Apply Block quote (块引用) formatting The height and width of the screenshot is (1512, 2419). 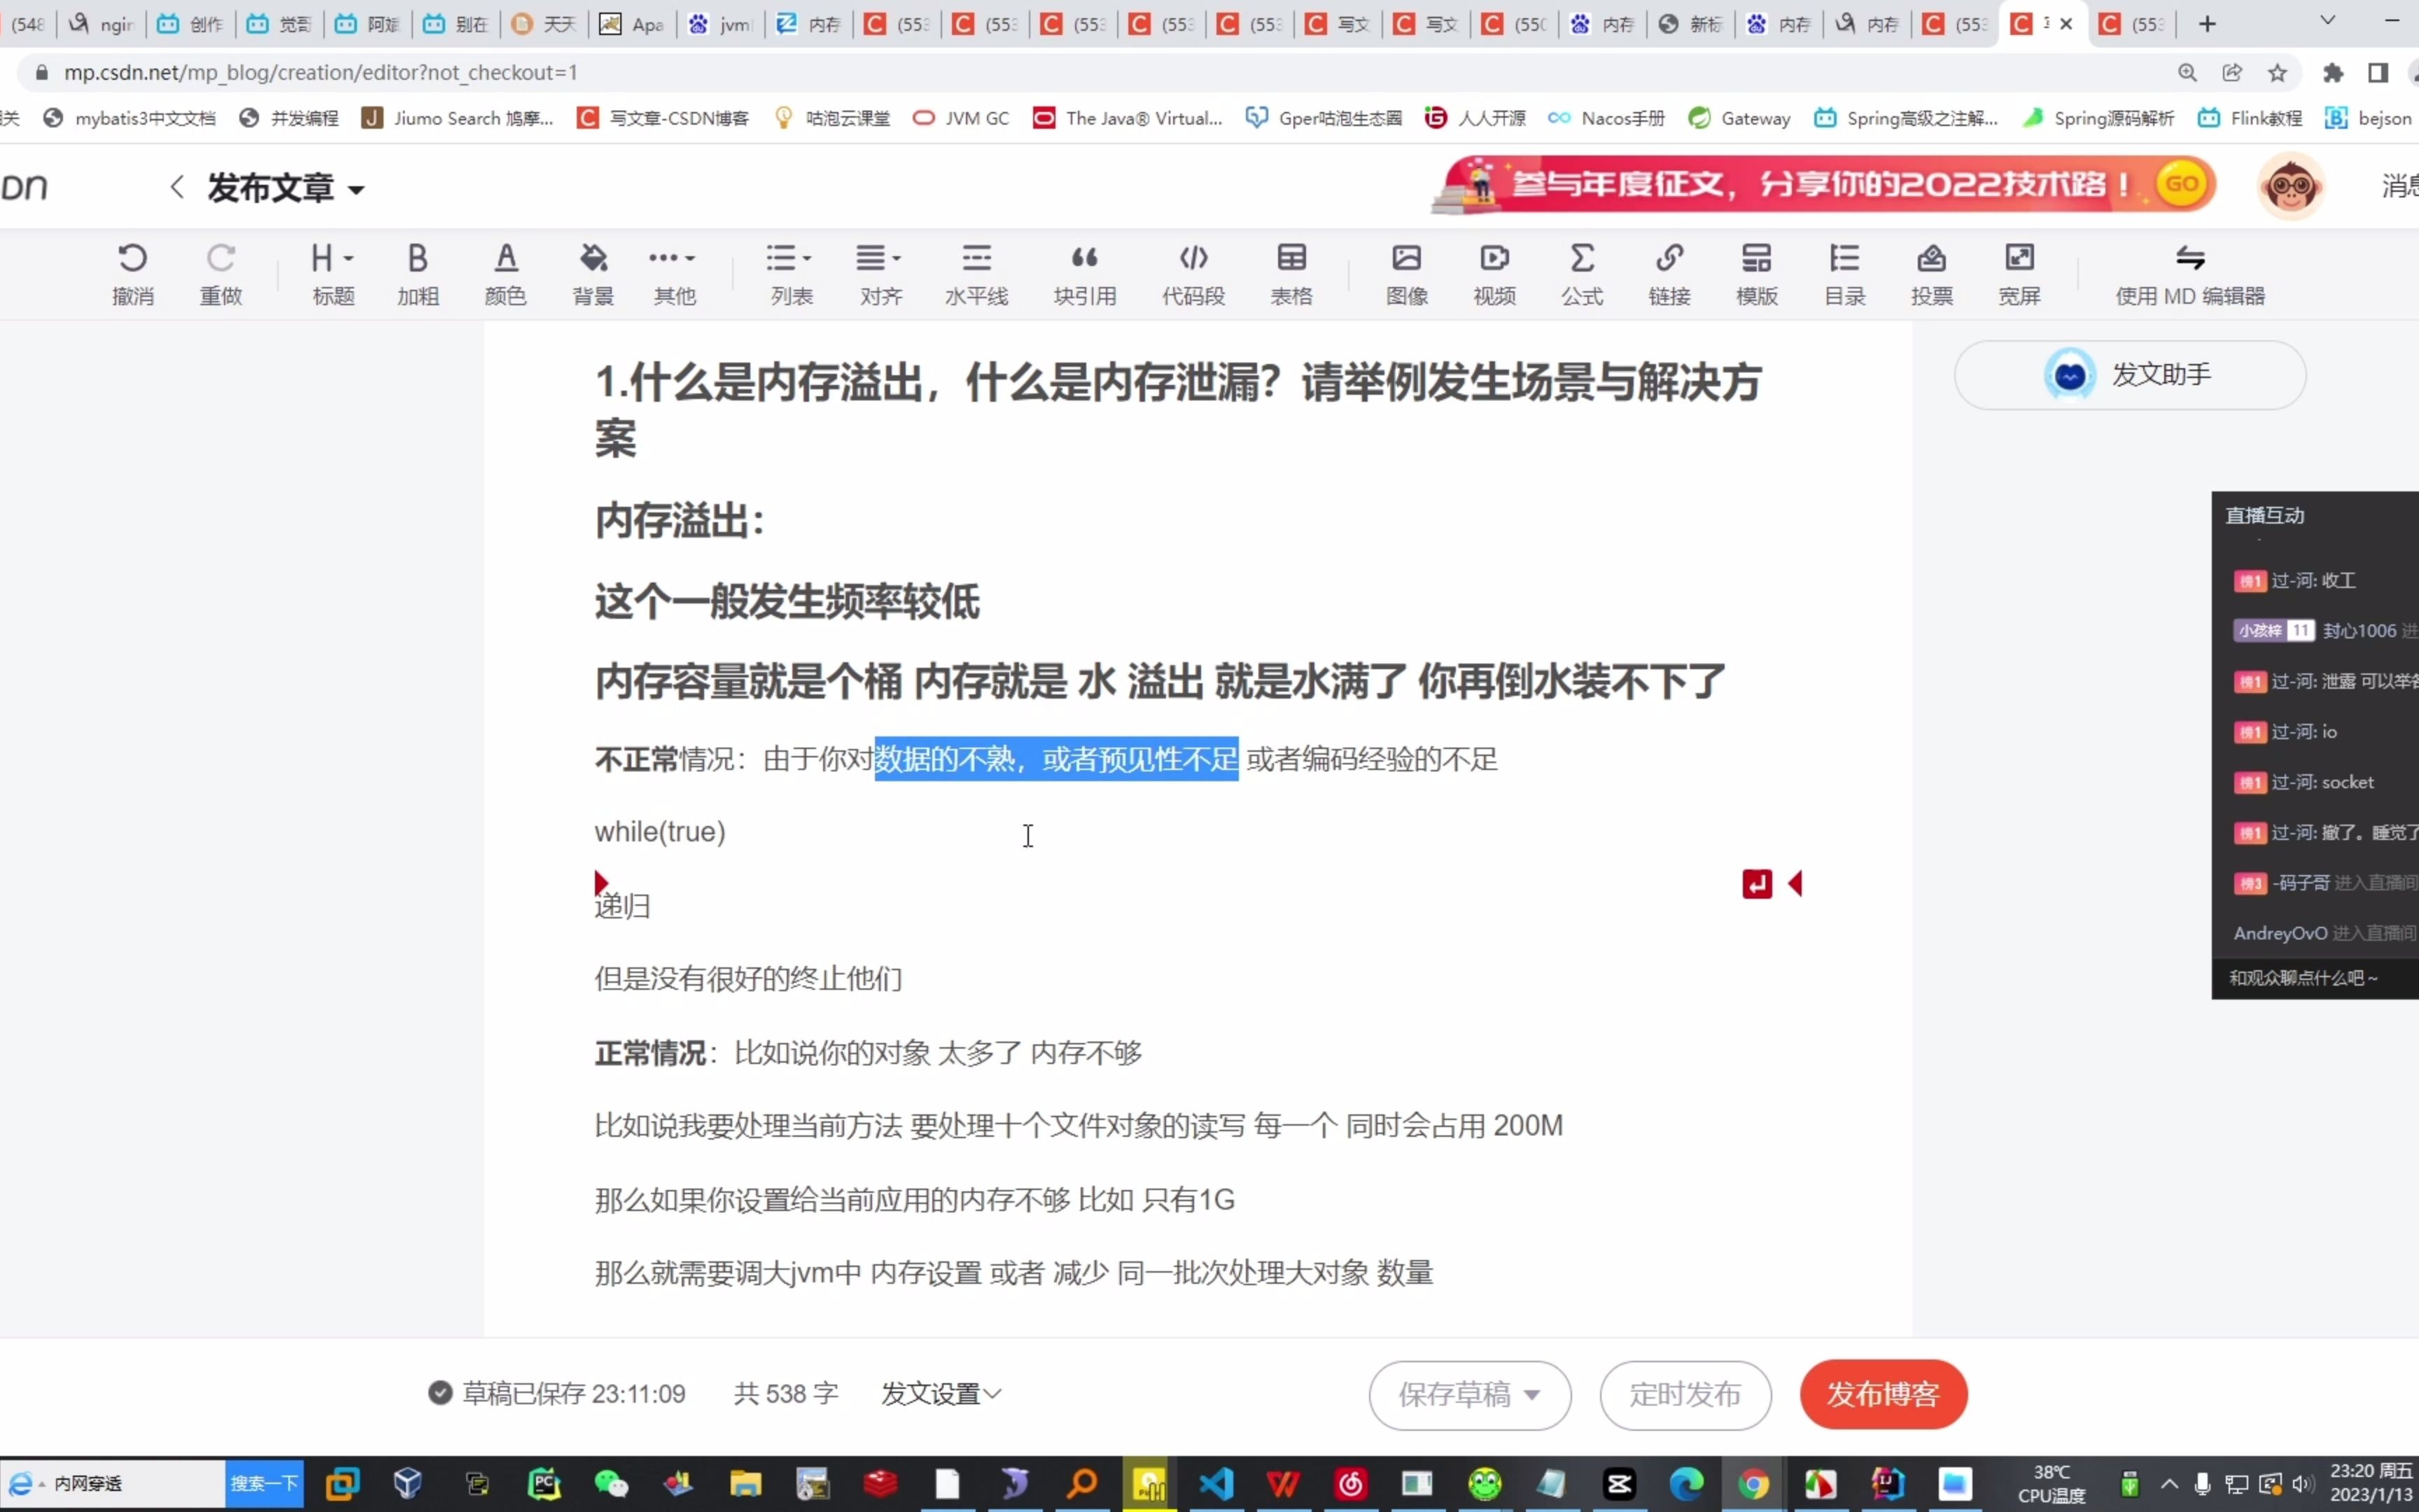pyautogui.click(x=1084, y=274)
